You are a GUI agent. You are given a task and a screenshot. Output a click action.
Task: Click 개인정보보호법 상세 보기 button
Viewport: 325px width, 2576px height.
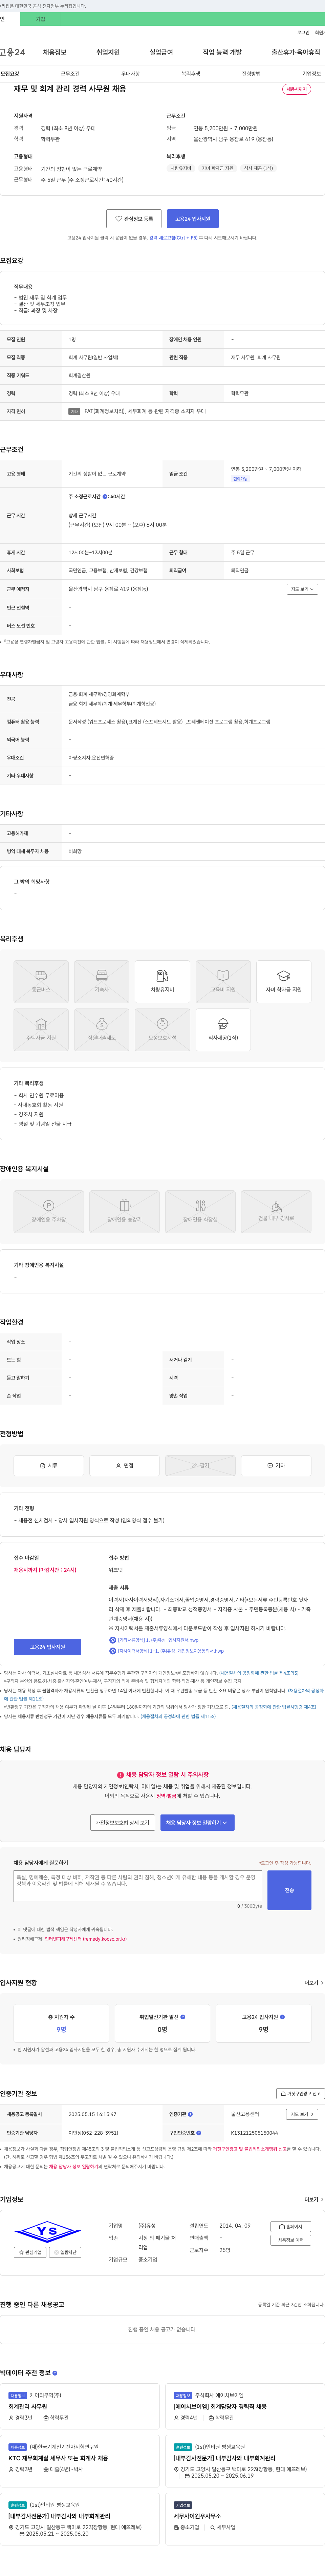(x=123, y=1823)
